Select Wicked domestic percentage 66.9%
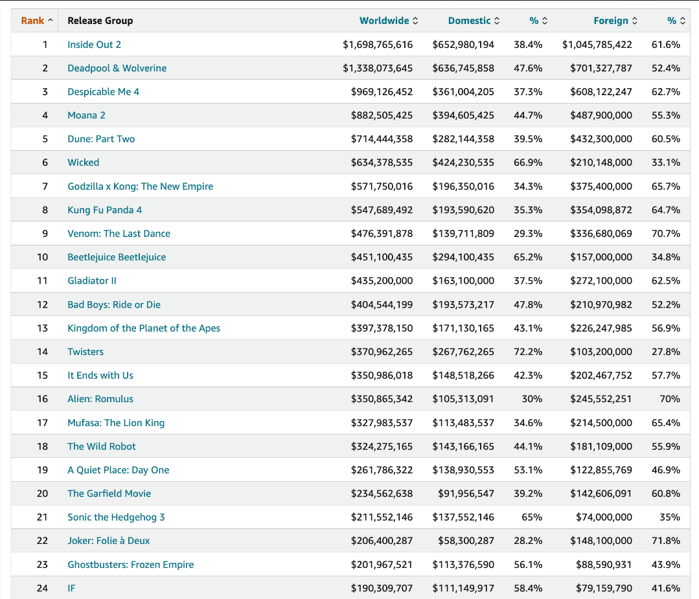 pyautogui.click(x=528, y=163)
